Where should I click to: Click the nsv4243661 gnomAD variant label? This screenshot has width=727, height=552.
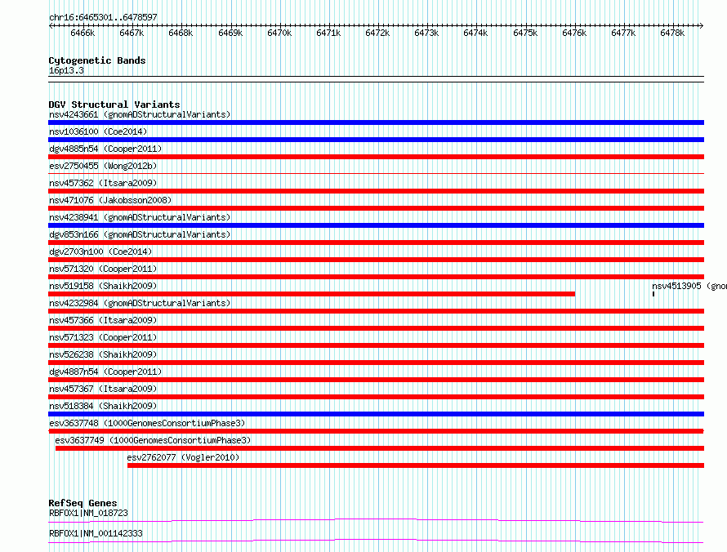pos(140,114)
